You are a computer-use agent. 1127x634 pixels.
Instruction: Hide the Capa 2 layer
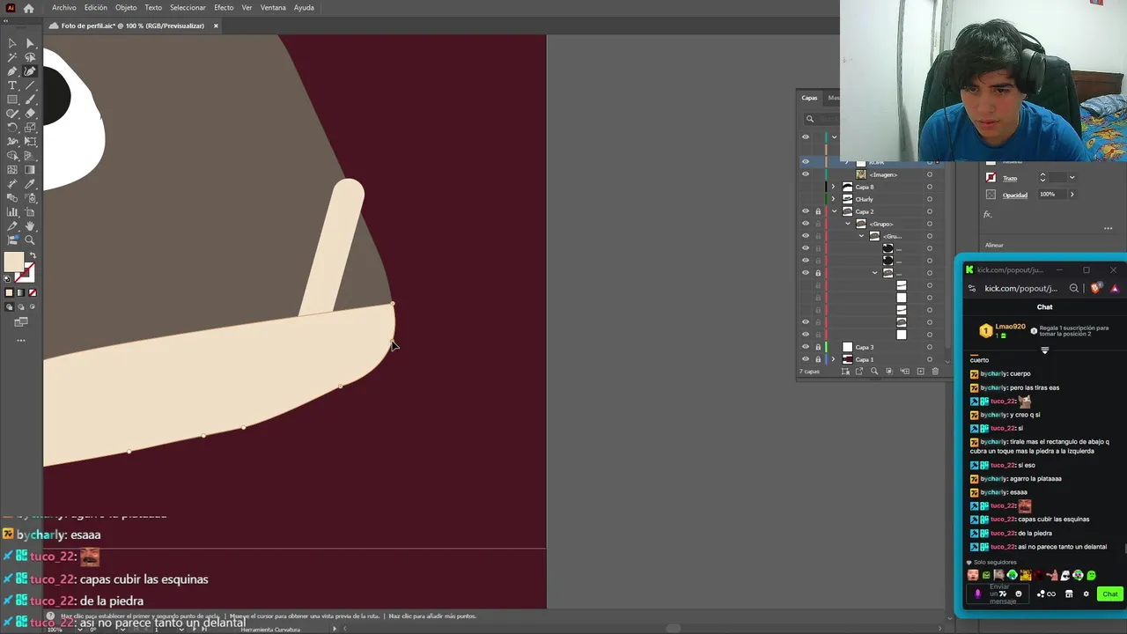805,211
